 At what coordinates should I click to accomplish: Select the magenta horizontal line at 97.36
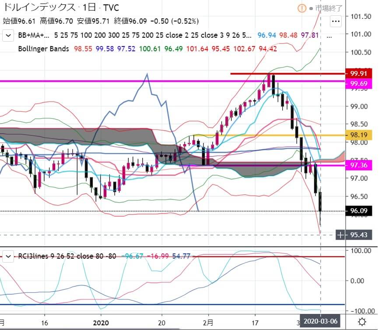pos(263,166)
